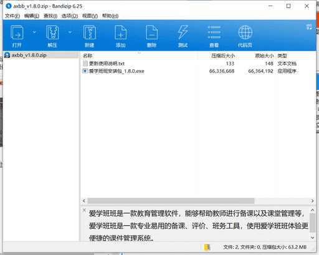Image resolution: width=319 pixels, height=255 pixels.
Task: Sort by the 压缩后大小 column header
Action: pos(217,55)
